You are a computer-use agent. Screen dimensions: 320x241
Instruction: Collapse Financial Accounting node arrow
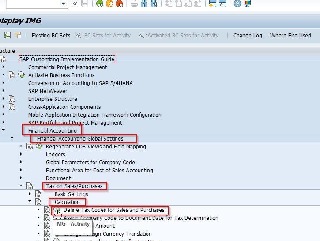[3, 130]
